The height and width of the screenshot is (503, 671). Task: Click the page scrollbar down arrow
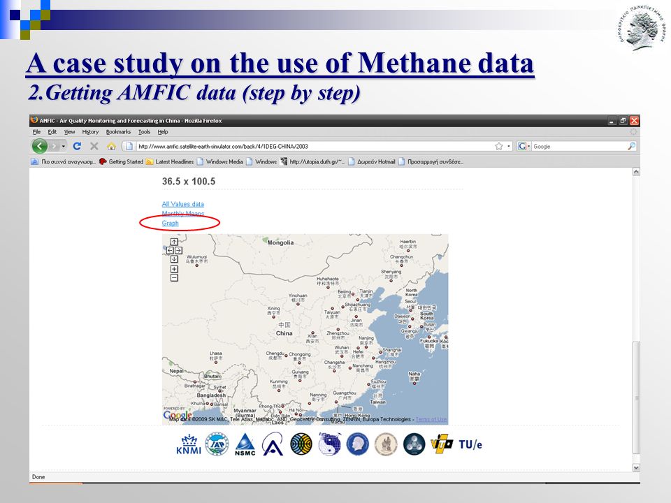point(636,467)
